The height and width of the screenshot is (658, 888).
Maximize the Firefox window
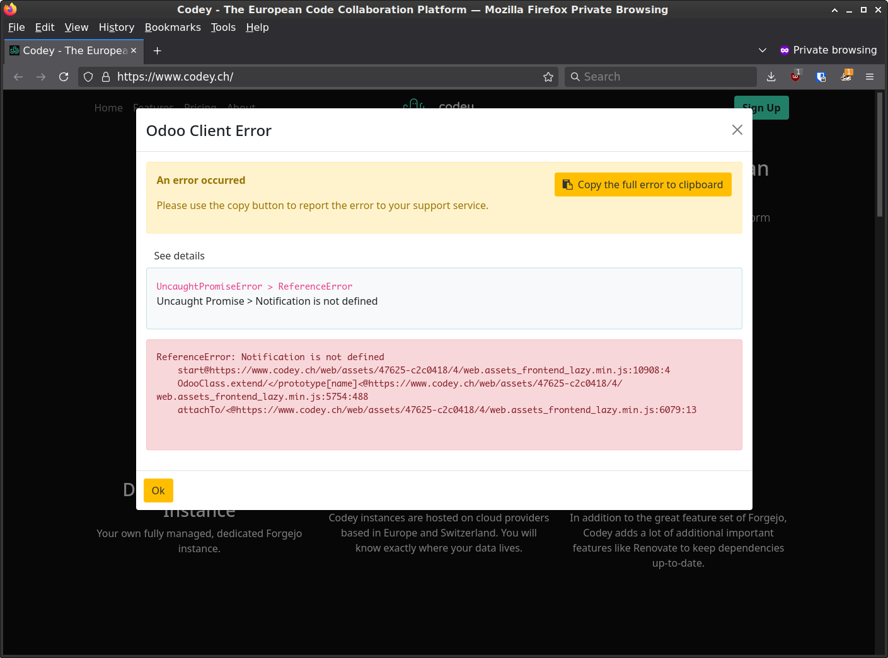[x=863, y=9]
